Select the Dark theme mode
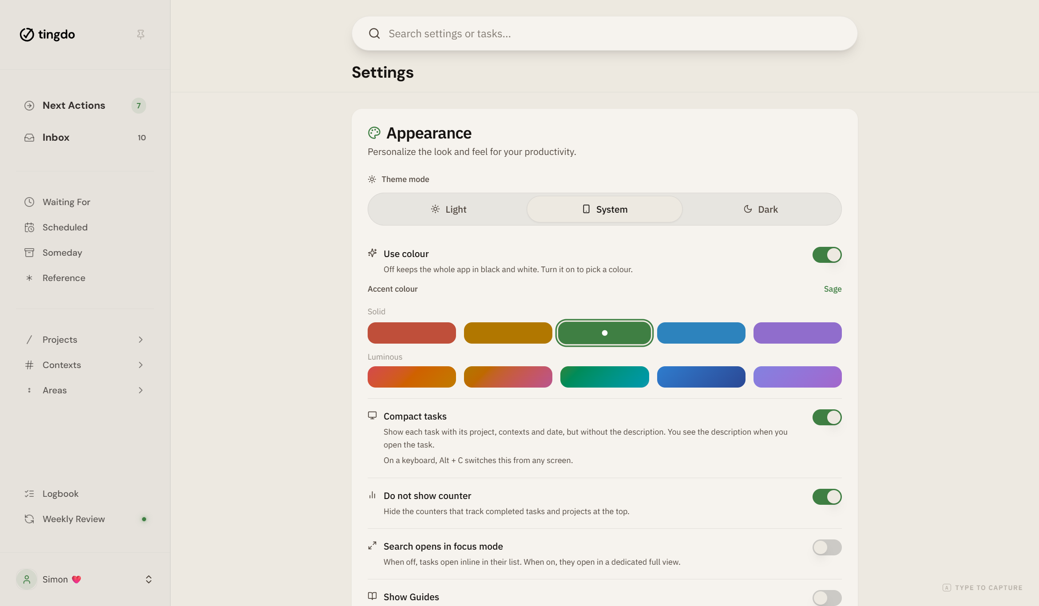1039x606 pixels. 761,209
